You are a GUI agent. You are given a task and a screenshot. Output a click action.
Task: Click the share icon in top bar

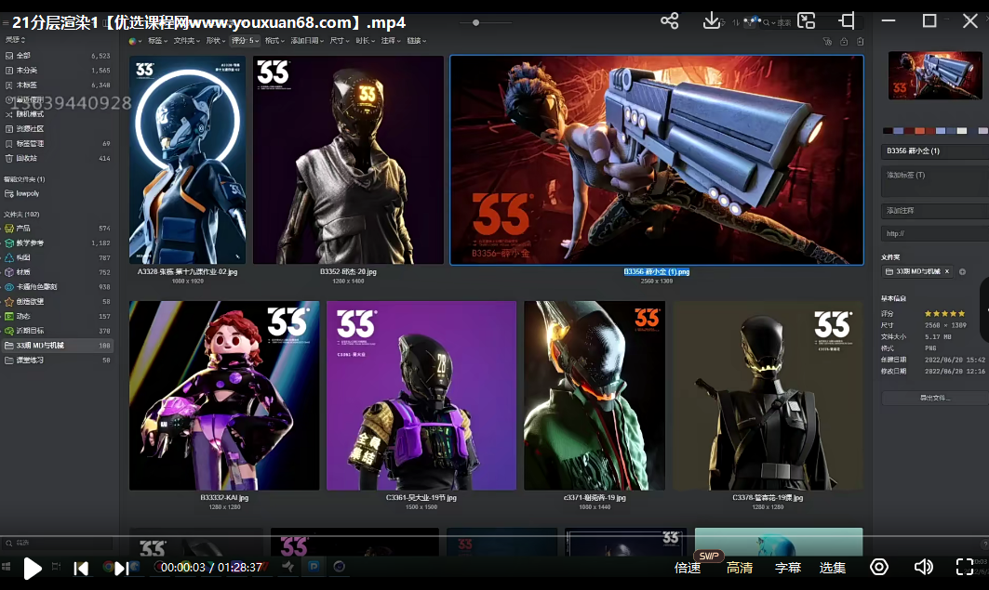point(669,21)
